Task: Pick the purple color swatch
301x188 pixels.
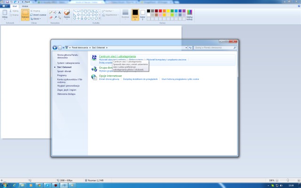Action: [184, 11]
